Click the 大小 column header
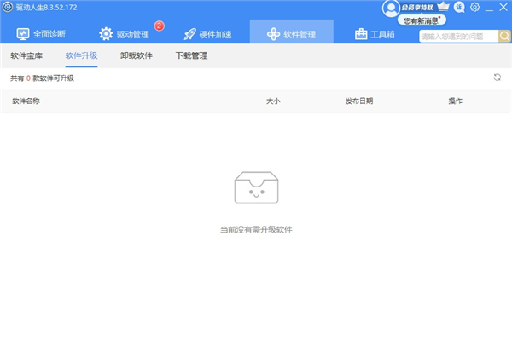This screenshot has width=512, height=339. pos(273,101)
